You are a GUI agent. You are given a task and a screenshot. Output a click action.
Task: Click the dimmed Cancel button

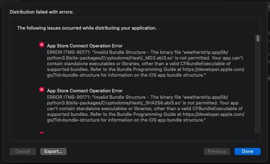coord(23,152)
